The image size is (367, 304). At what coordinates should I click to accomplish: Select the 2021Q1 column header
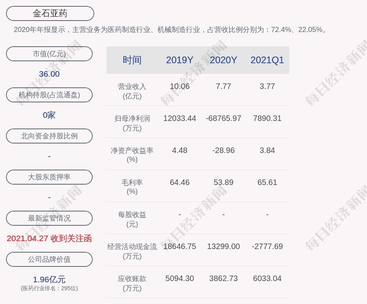267,60
